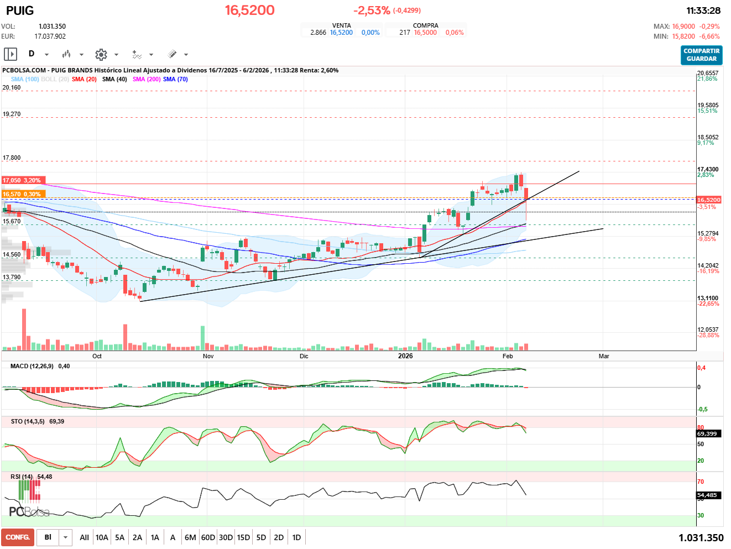Click the D daily timeframe icon
The image size is (731, 549).
click(32, 54)
